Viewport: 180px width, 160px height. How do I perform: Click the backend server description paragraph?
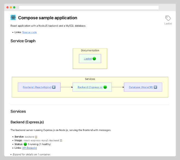tap(61, 130)
